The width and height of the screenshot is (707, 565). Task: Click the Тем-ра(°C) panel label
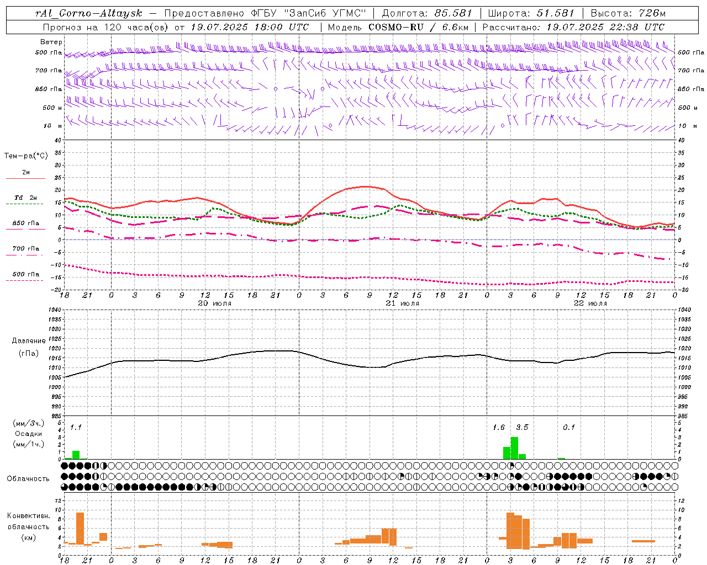[26, 156]
